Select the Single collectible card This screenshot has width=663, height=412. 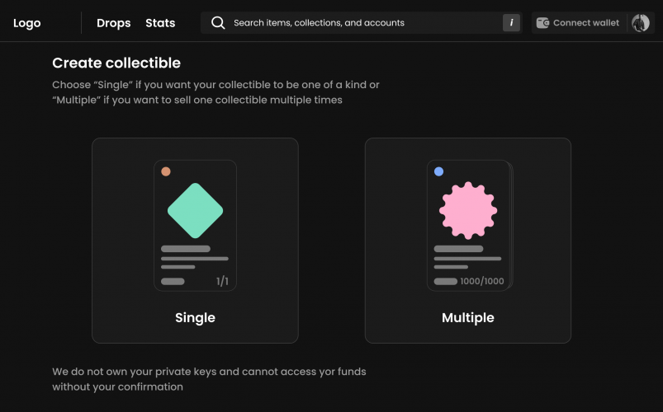195,241
